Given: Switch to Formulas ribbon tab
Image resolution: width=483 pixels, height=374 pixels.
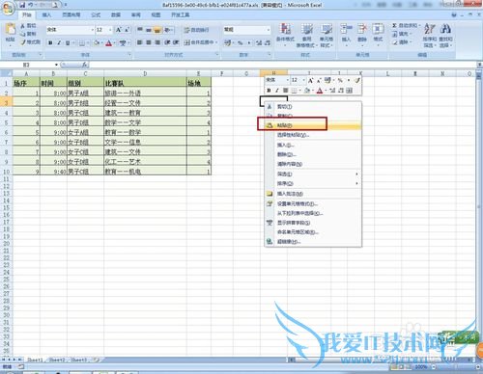Looking at the screenshot, I should coord(96,14).
